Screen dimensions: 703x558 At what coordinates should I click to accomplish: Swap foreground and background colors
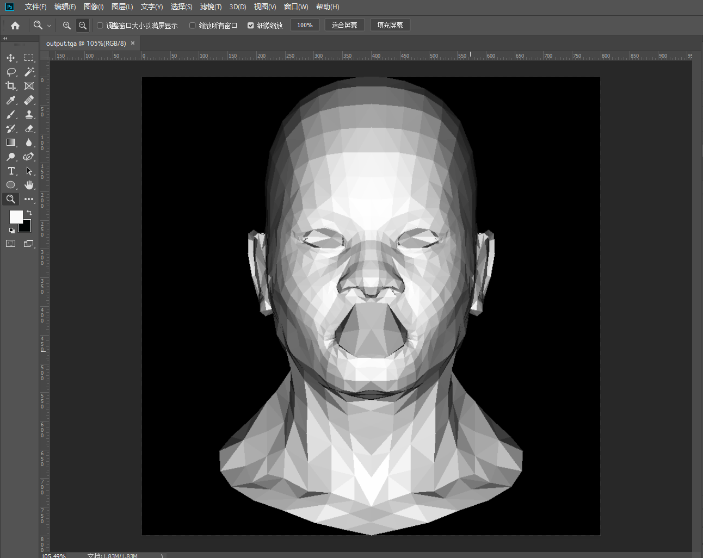coord(29,213)
